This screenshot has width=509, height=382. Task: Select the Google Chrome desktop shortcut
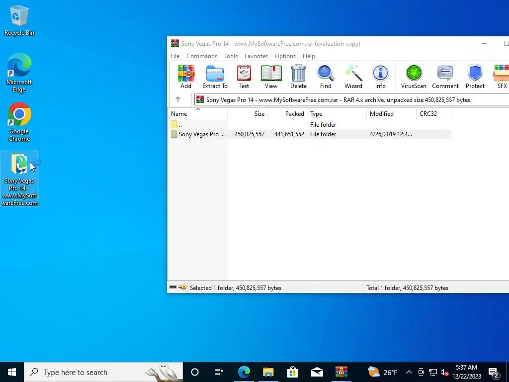click(19, 122)
